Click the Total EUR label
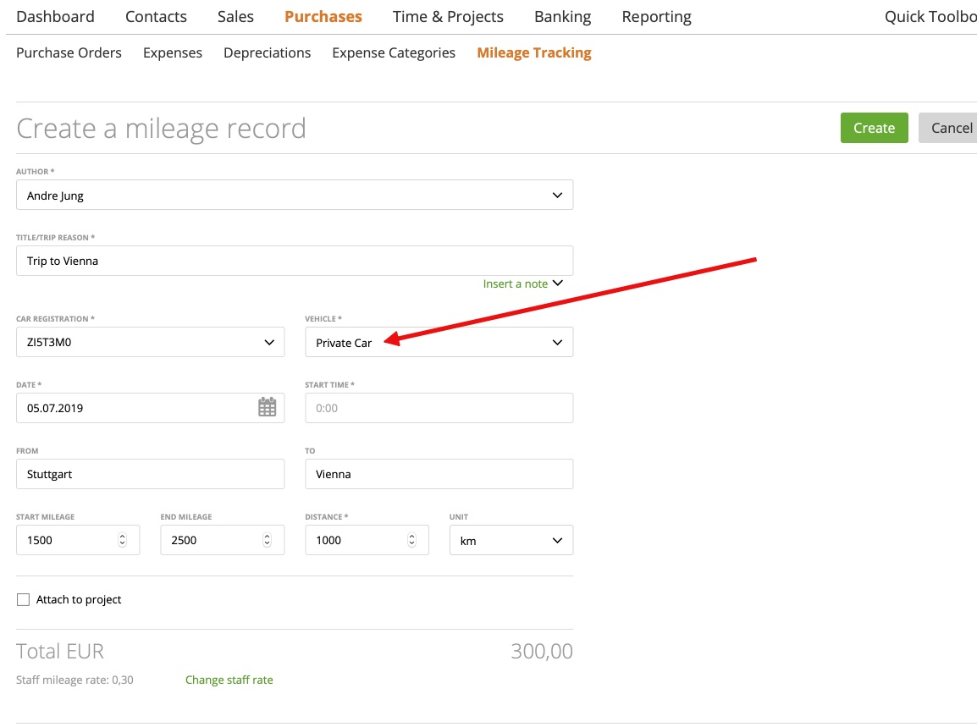 point(60,651)
